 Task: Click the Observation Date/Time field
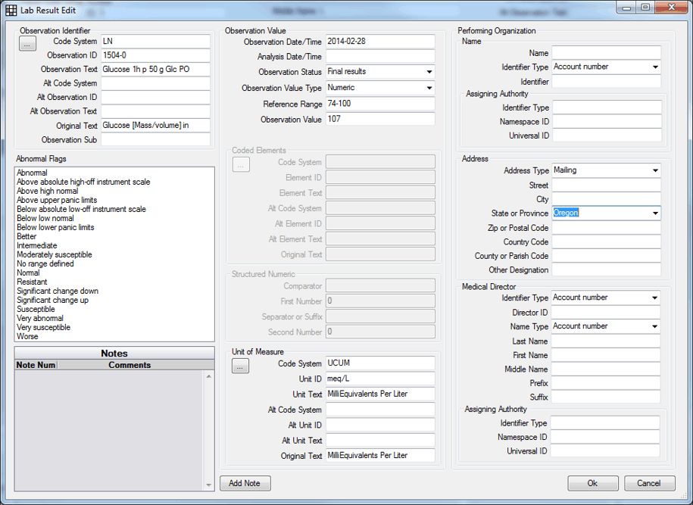coord(380,42)
